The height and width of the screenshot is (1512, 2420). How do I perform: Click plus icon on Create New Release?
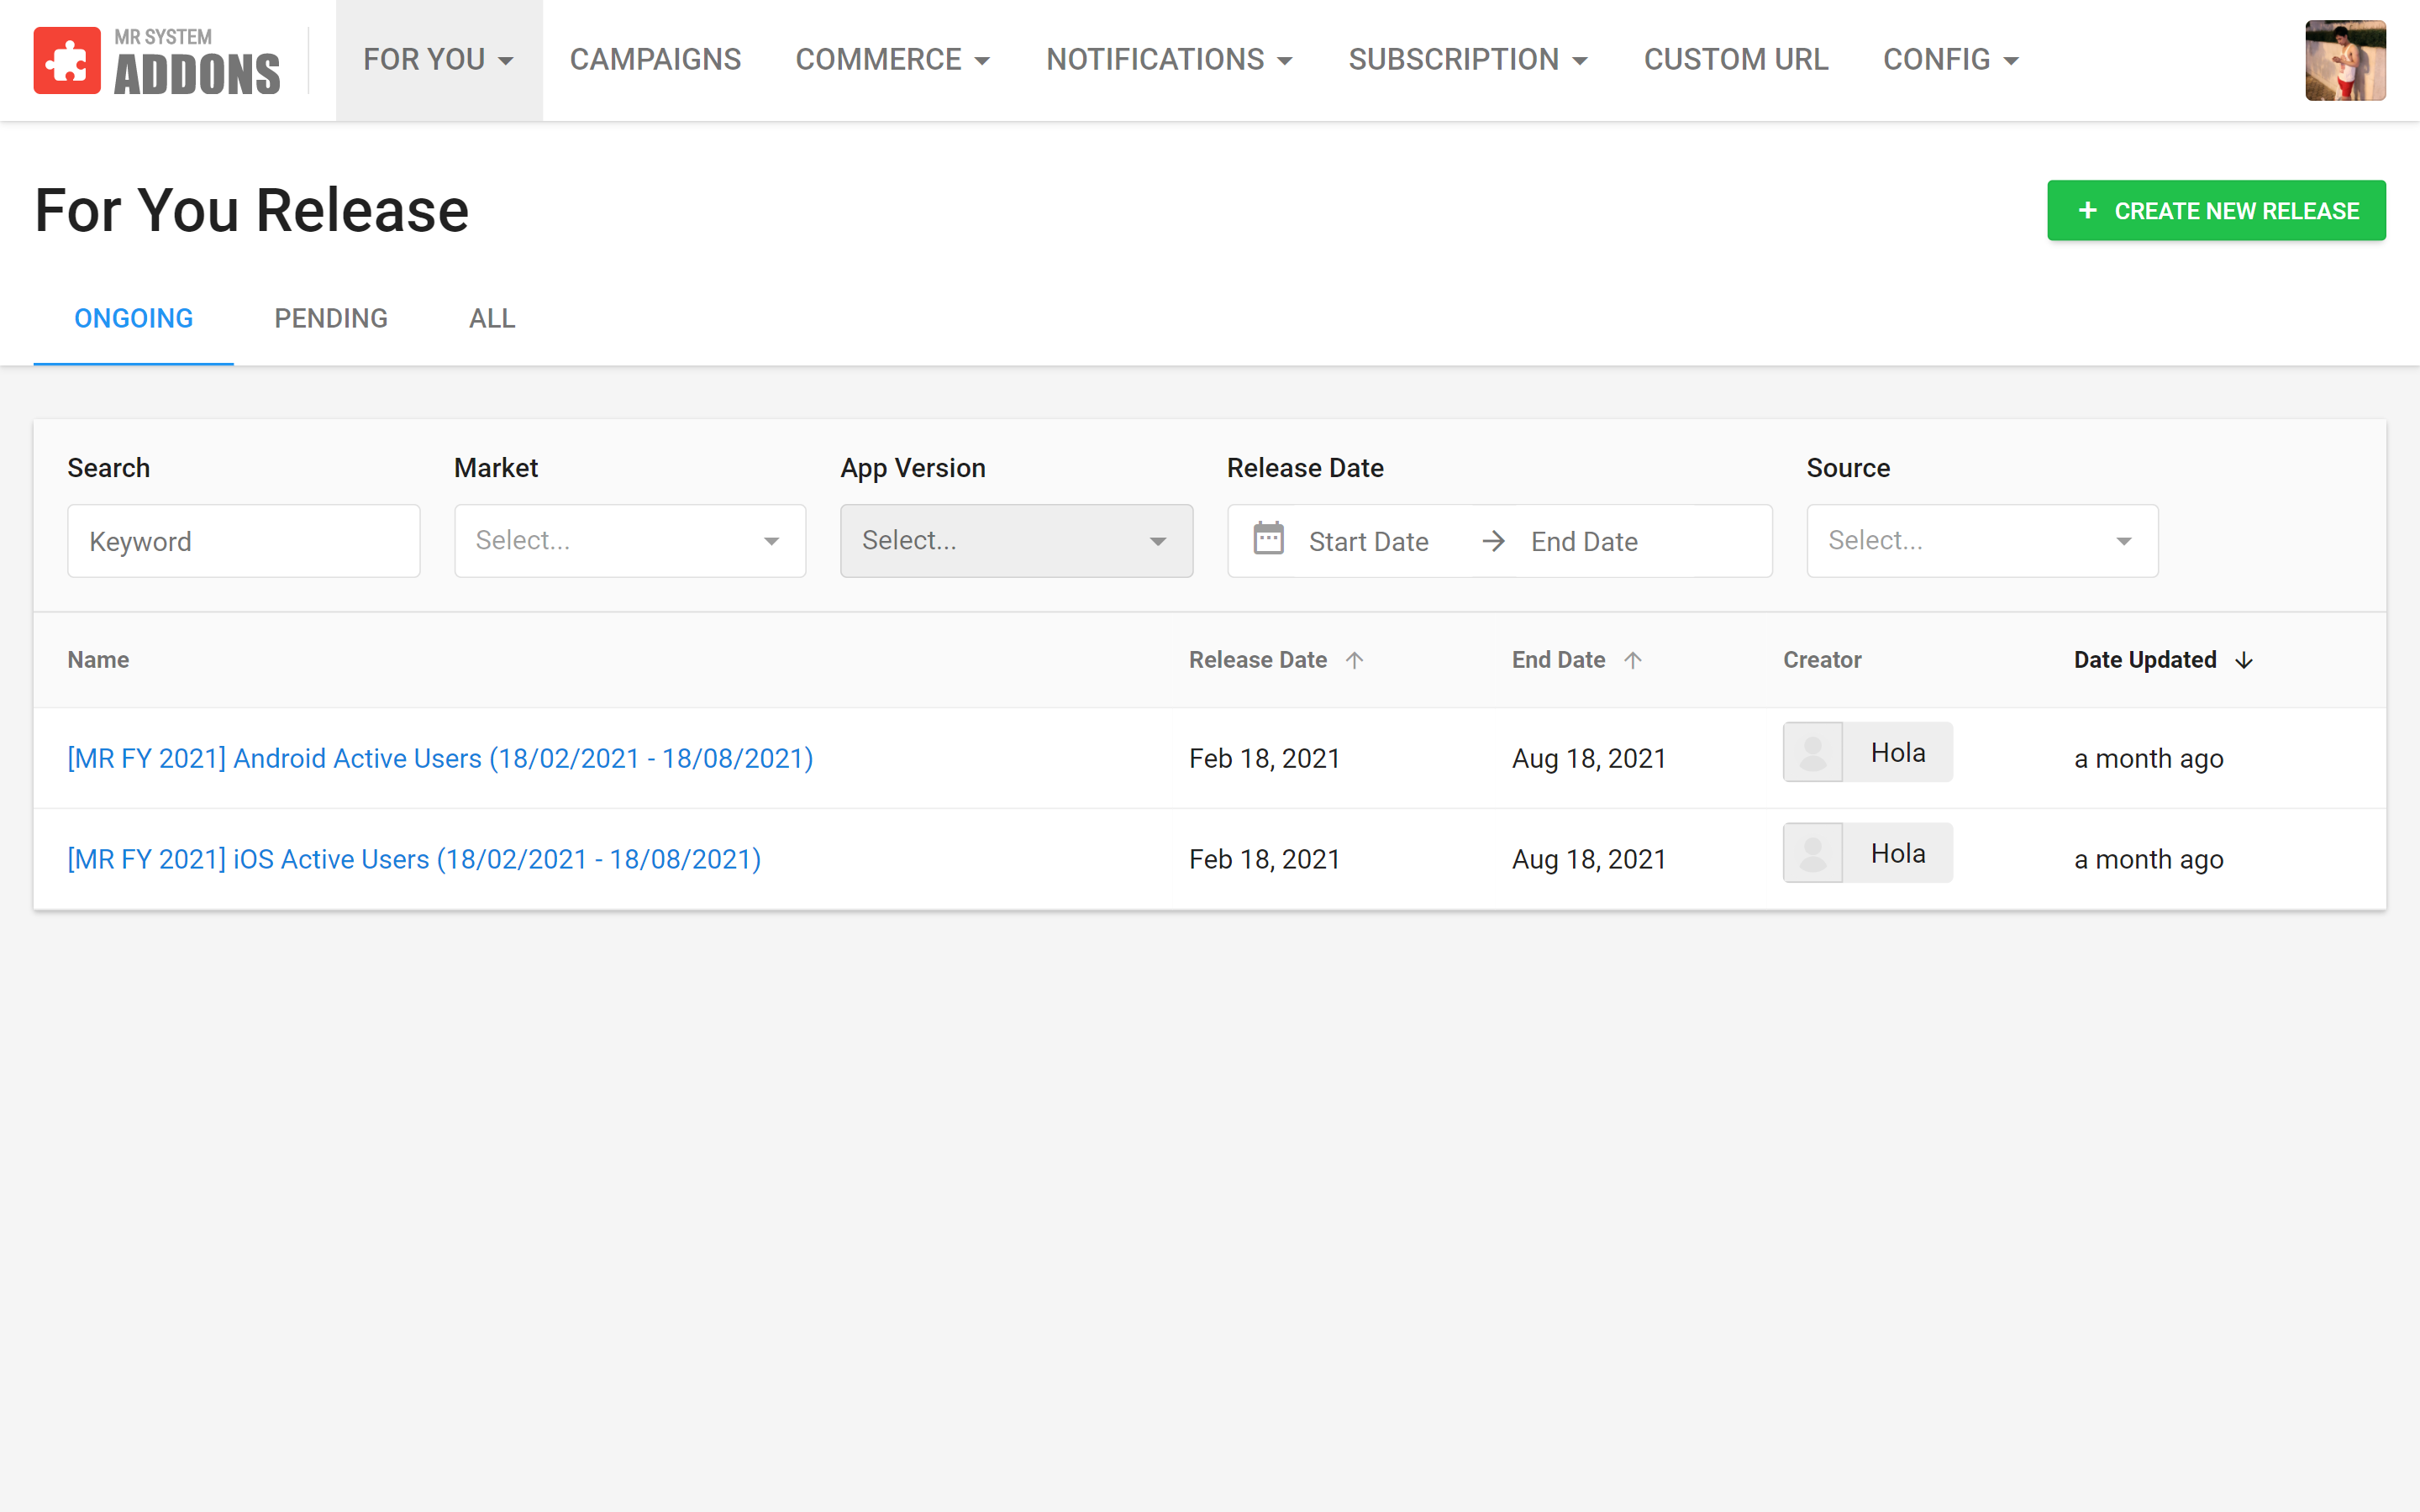2087,210
